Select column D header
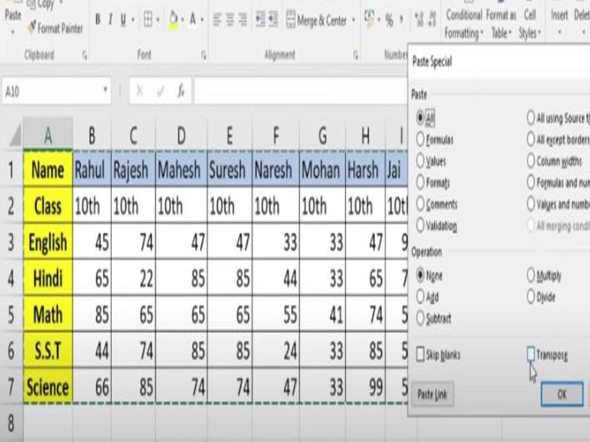The image size is (590, 442). (x=181, y=136)
